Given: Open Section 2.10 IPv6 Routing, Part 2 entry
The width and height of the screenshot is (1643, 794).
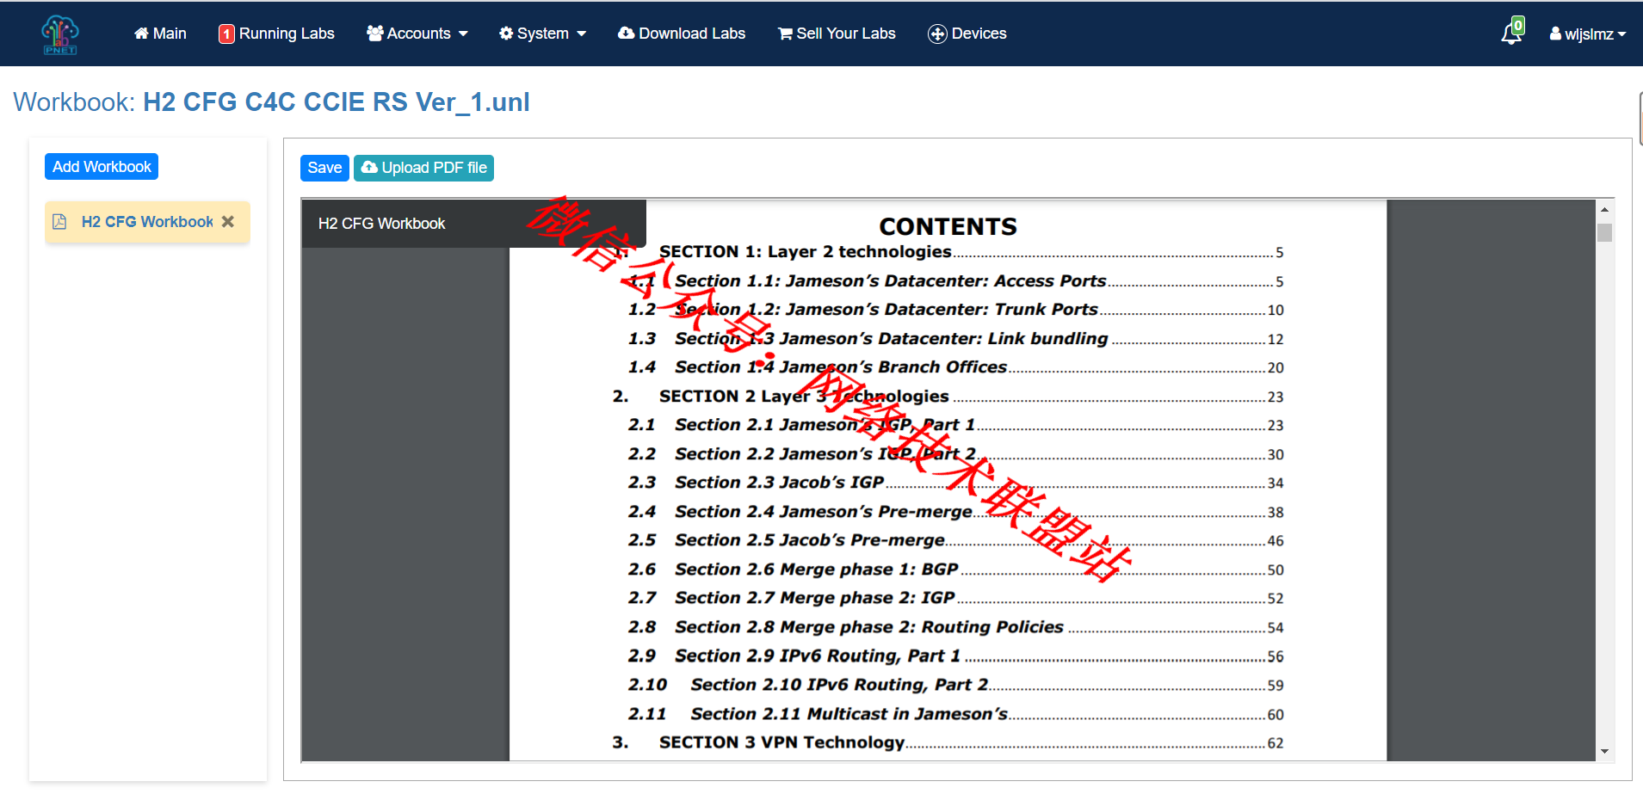Looking at the screenshot, I should tap(955, 685).
